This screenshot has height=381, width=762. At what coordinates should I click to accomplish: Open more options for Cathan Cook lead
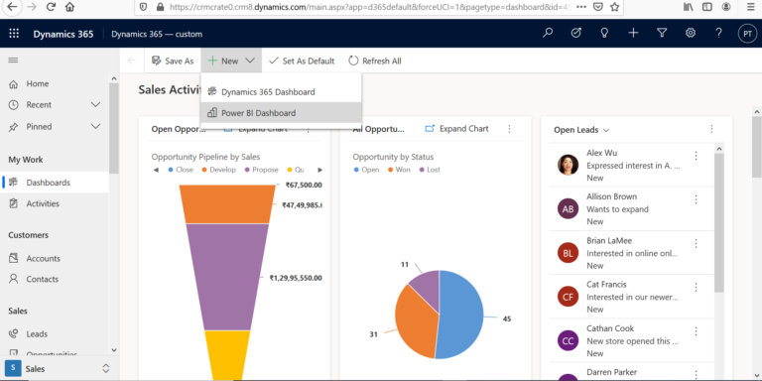click(696, 331)
